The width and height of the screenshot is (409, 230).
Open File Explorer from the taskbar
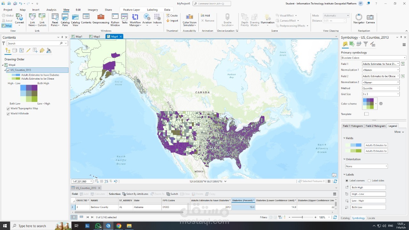129,226
